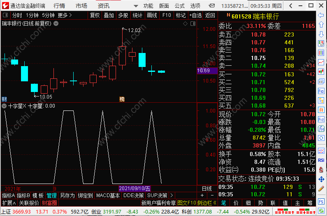Viewport: 327px width, 216px height.
Task: Open the 功能 menu
Action: click(148, 6)
